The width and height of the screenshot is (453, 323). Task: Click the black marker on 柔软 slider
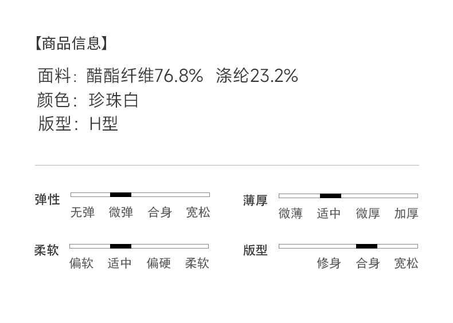[x=120, y=246]
